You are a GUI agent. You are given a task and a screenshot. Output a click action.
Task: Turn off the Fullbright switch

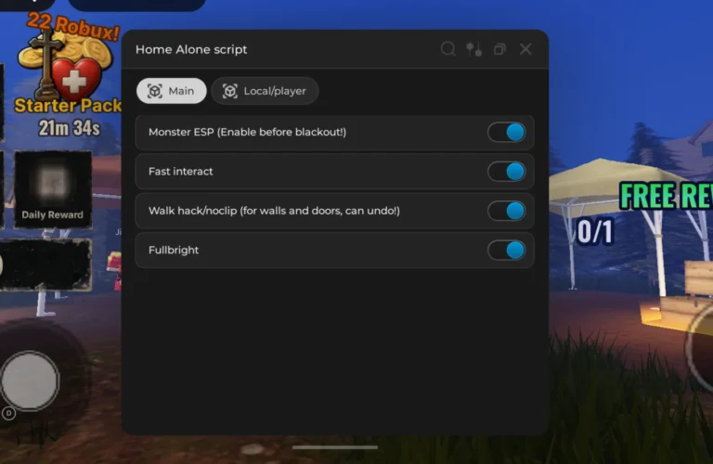pyautogui.click(x=507, y=251)
